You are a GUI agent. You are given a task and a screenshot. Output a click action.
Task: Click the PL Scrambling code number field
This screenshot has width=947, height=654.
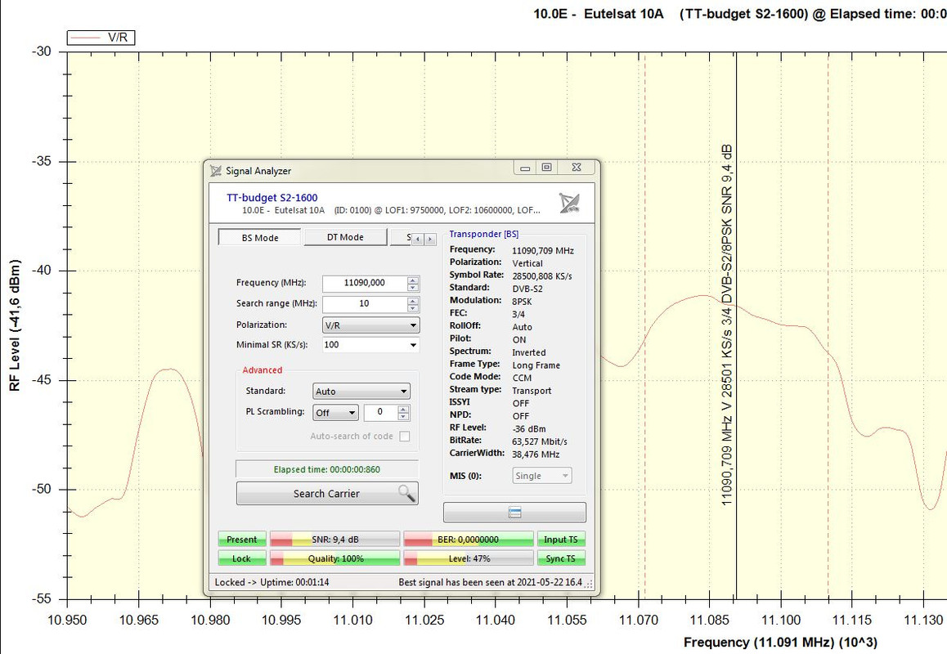[380, 412]
